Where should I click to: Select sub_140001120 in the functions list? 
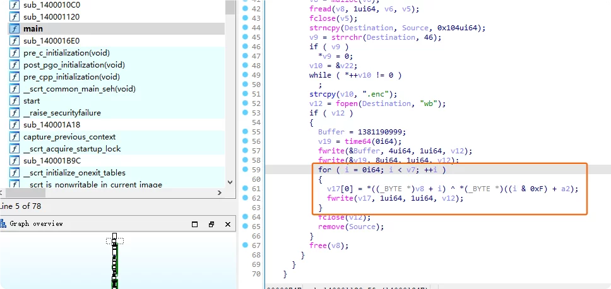(52, 17)
